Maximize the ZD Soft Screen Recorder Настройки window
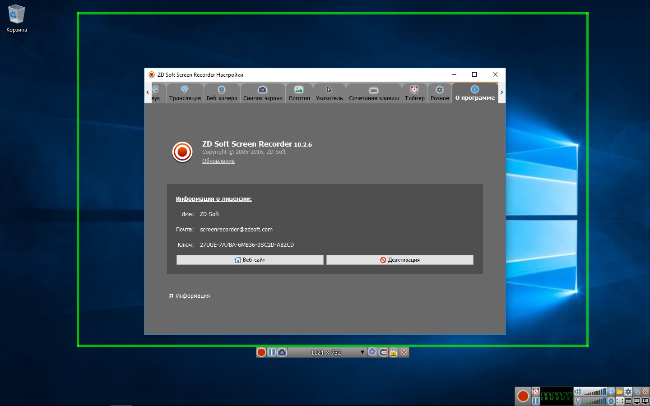Viewport: 650px width, 406px height. [474, 75]
